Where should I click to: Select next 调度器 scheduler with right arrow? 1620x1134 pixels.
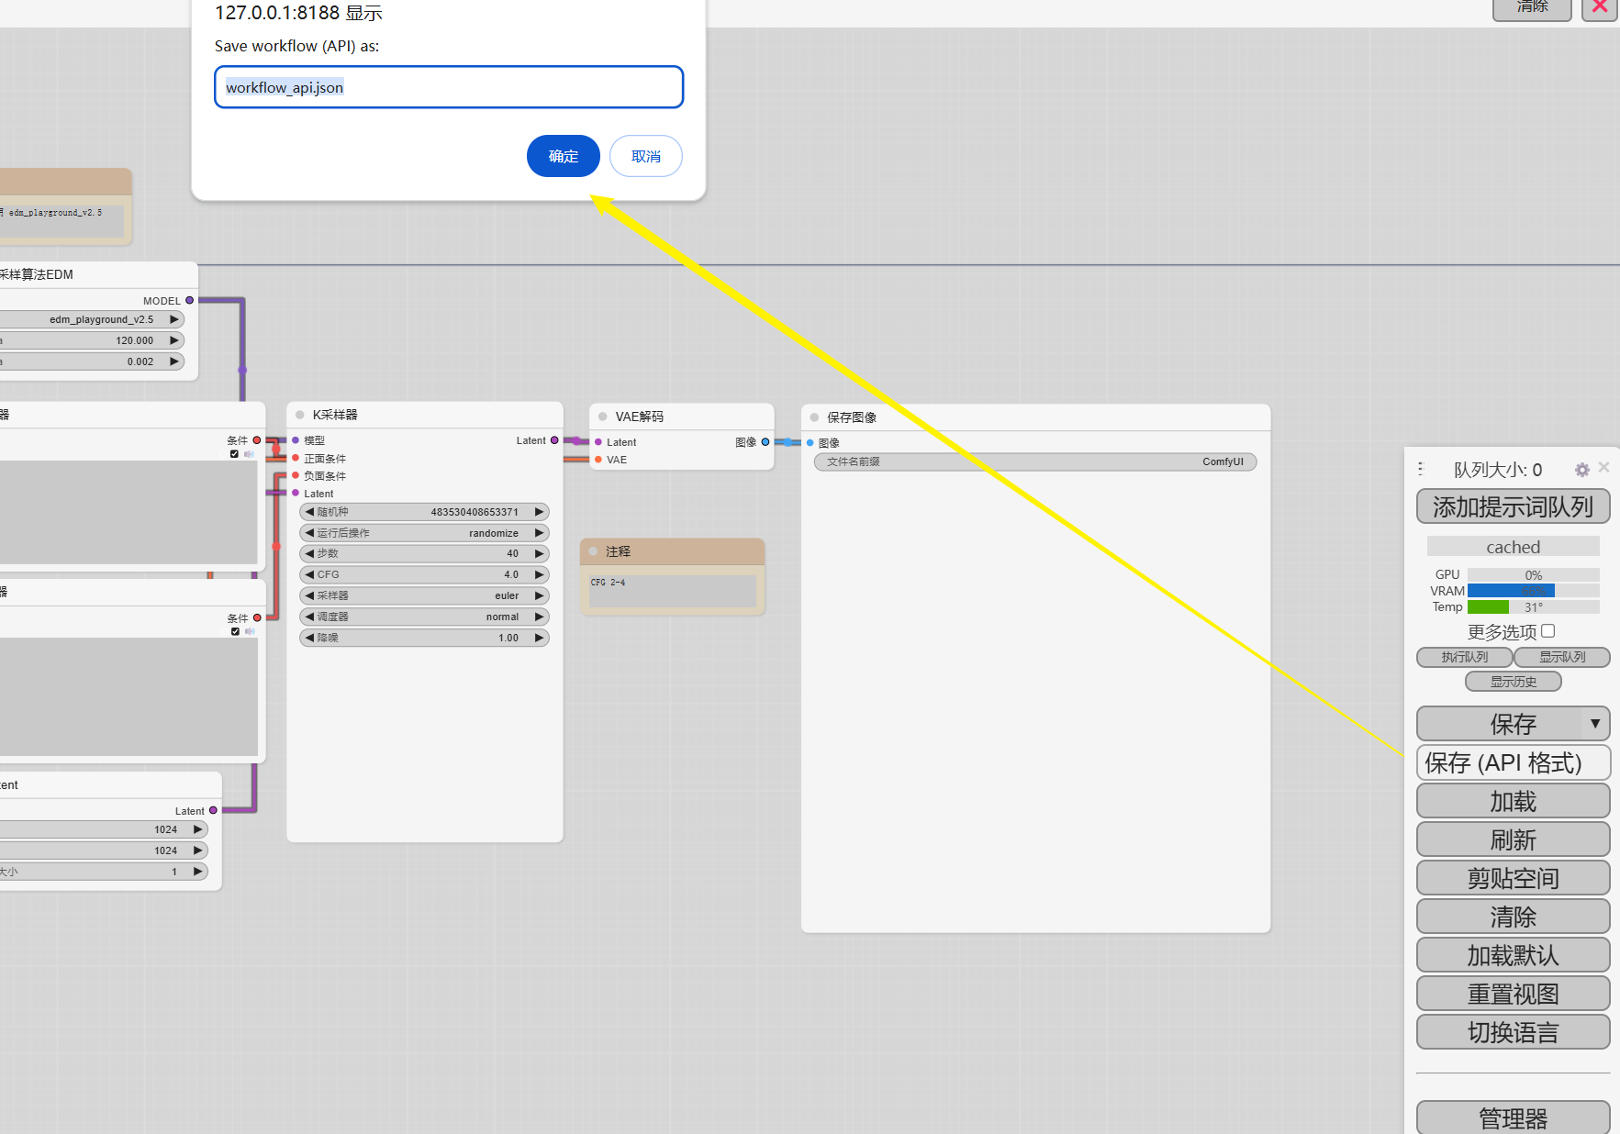tap(540, 617)
